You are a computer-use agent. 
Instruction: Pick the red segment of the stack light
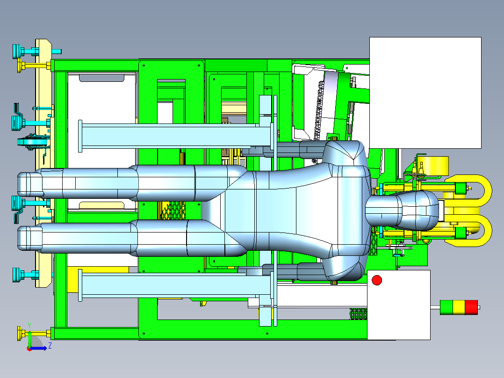pyautogui.click(x=471, y=307)
